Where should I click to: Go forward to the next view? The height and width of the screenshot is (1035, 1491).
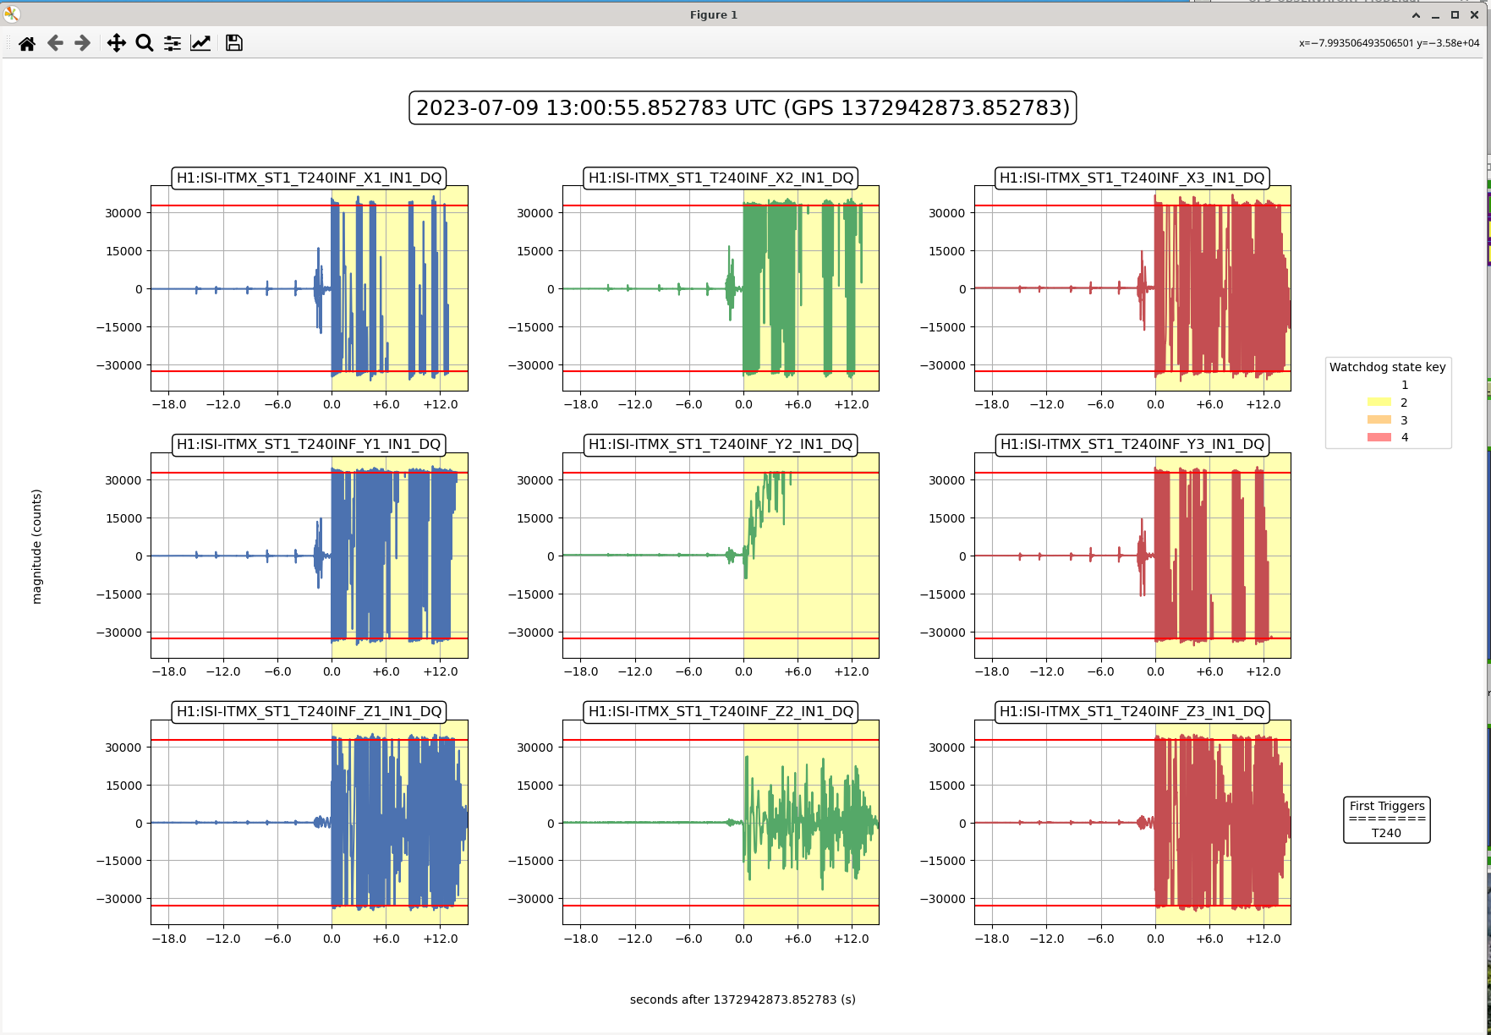tap(82, 43)
